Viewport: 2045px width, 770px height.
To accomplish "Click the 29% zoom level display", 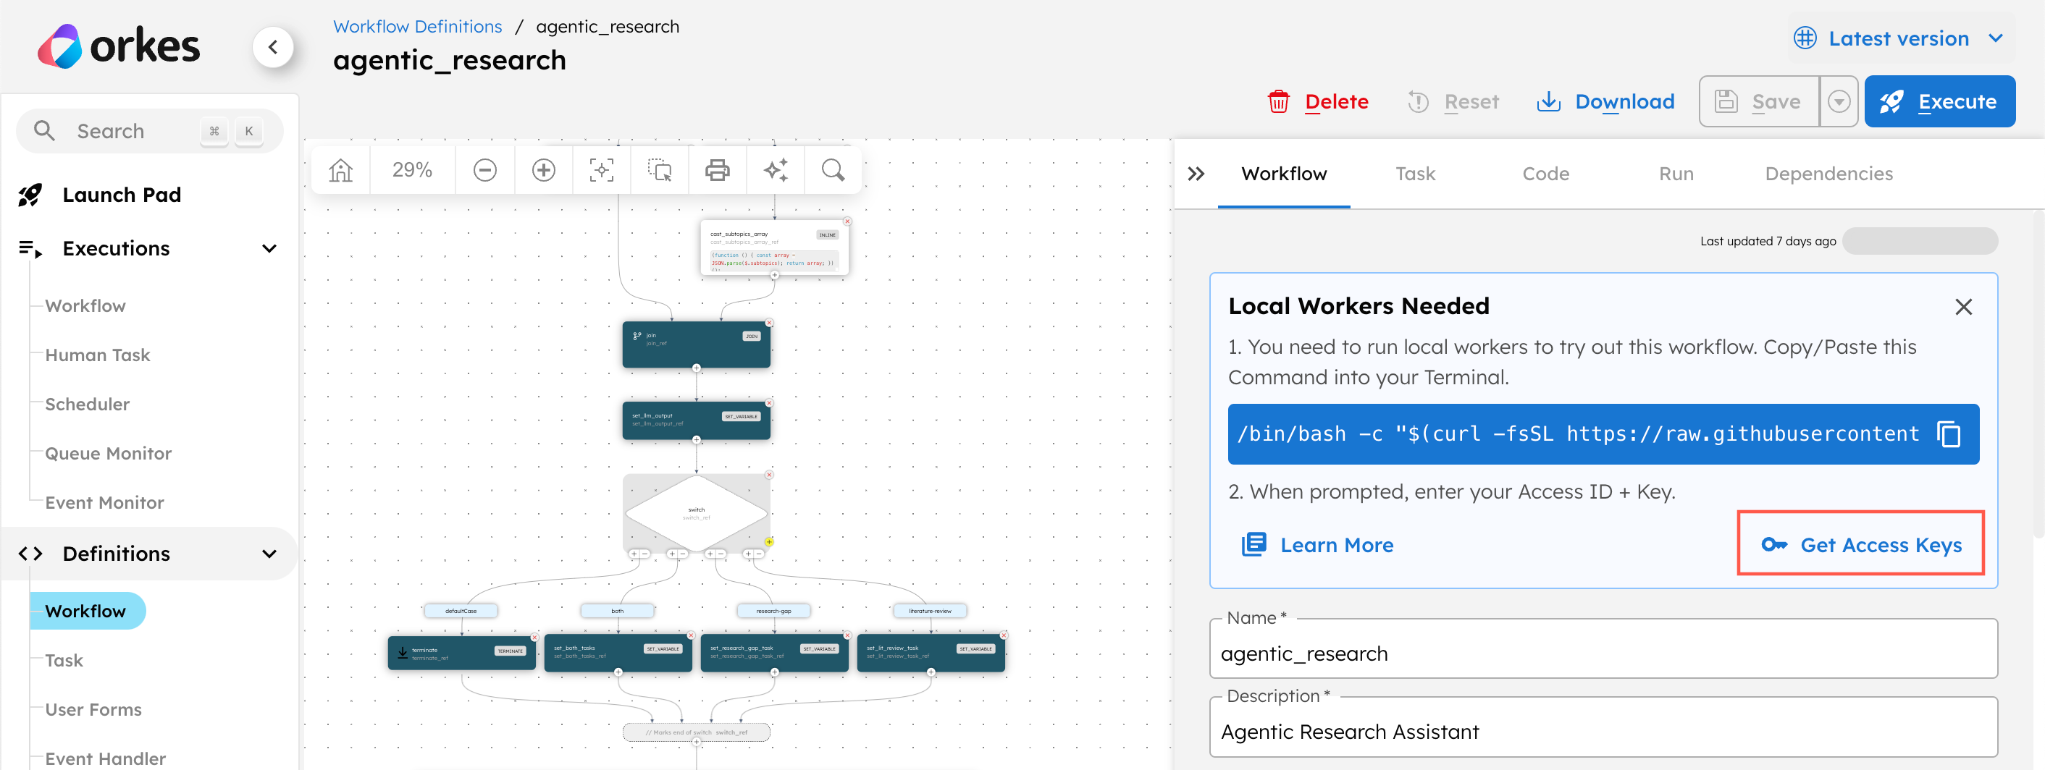I will (x=412, y=169).
